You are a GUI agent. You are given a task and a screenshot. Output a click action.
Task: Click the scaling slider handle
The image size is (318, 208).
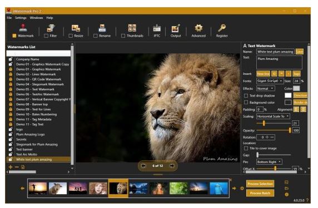coord(264,123)
